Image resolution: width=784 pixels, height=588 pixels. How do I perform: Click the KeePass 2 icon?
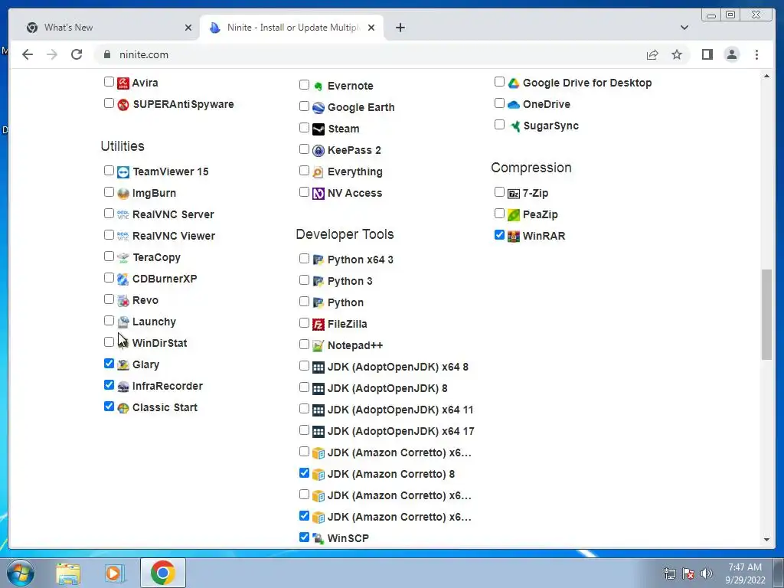318,151
